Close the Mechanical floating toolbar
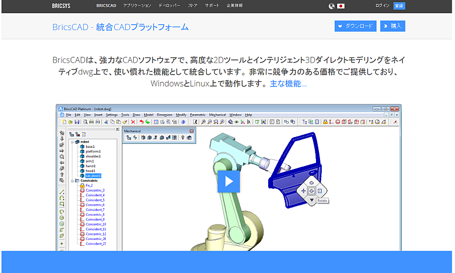This screenshot has width=455, height=273. click(x=191, y=131)
